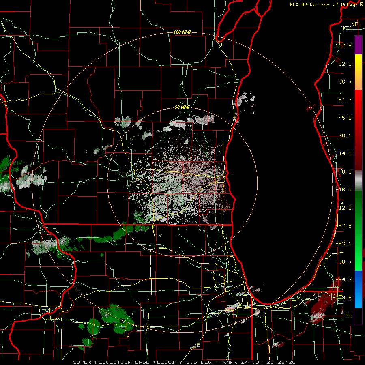
Task: Click the -109.8 velocity scale value
Action: coord(344,298)
